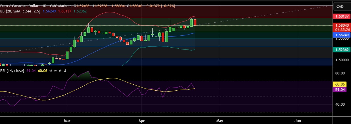Click the high price H1.59528 in header
The image size is (351, 124).
pos(100,6)
